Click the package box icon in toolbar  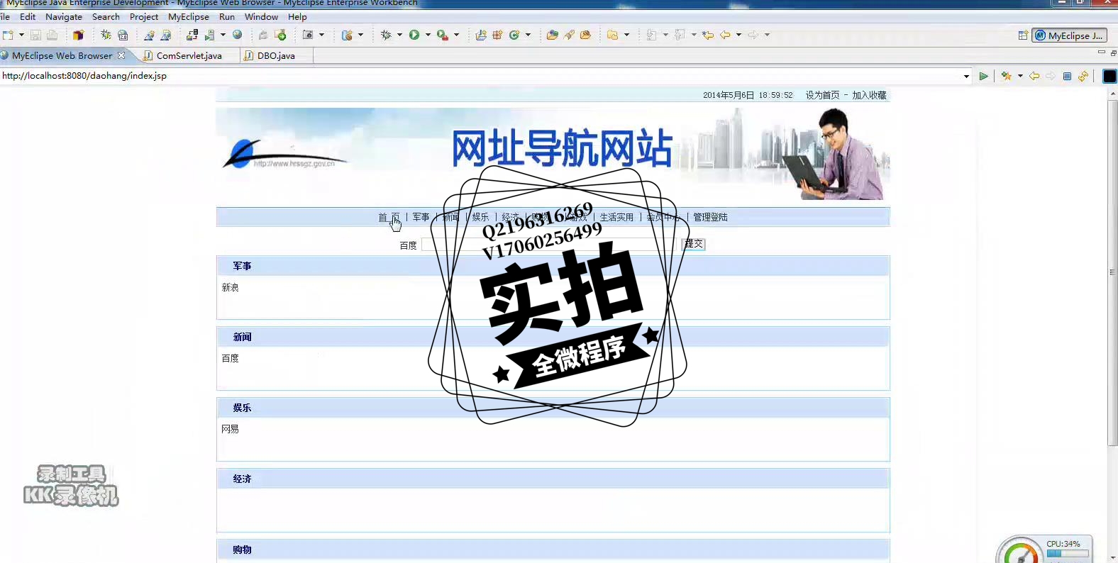78,35
